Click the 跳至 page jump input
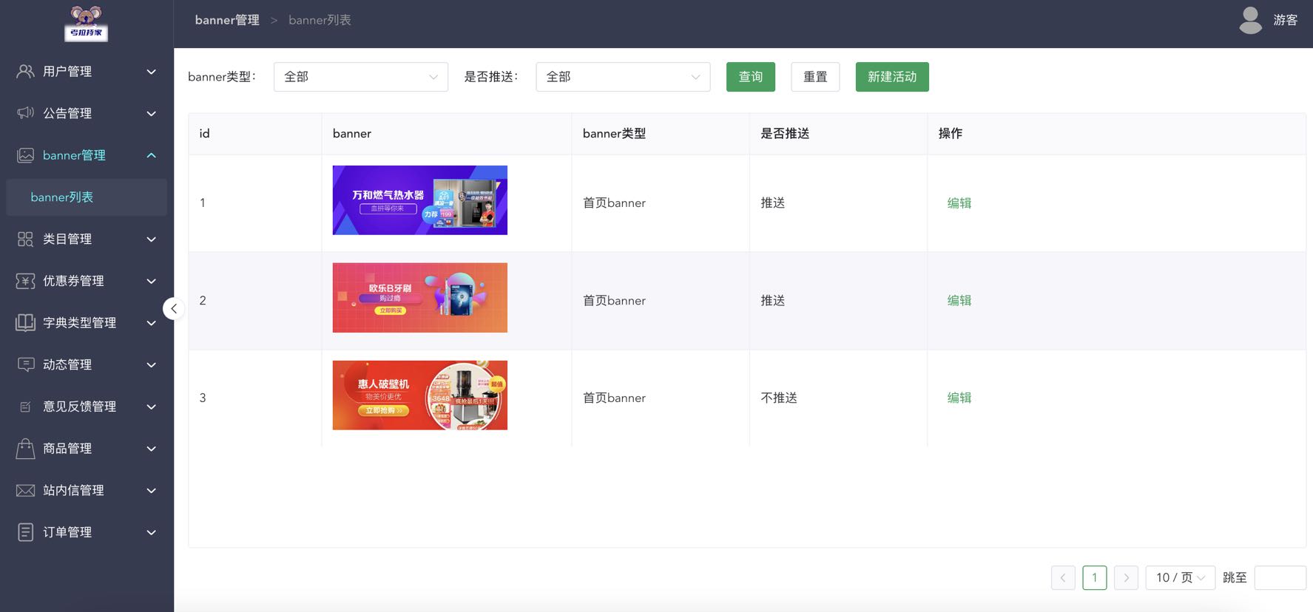Viewport: 1313px width, 612px height. (x=1280, y=577)
